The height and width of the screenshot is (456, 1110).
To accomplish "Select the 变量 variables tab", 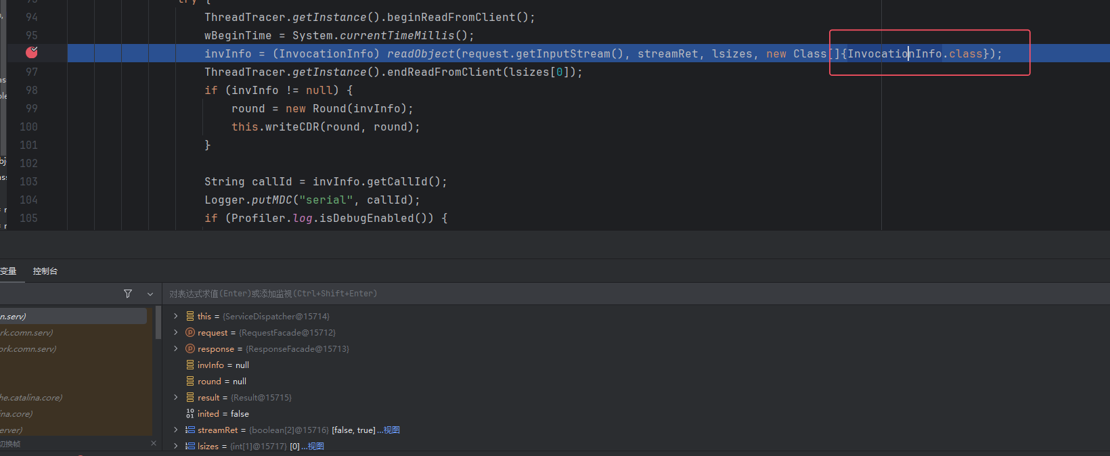I will click(x=8, y=271).
